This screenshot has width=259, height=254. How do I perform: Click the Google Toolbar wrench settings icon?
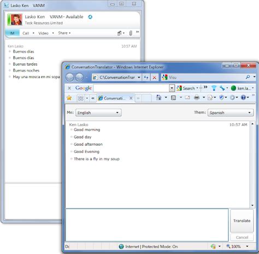click(222, 88)
